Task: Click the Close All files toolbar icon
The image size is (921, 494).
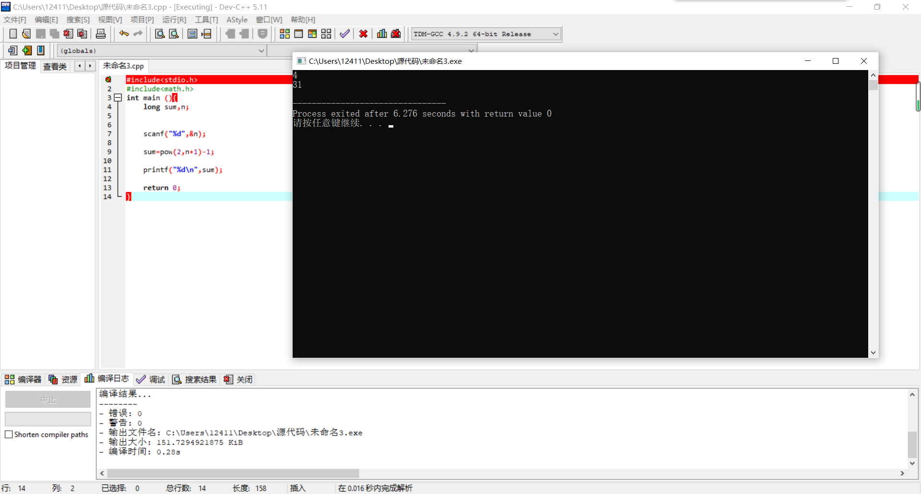Action: 83,34
